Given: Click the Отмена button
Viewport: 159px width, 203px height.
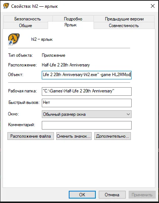Looking at the screenshot, I should point(112,194).
